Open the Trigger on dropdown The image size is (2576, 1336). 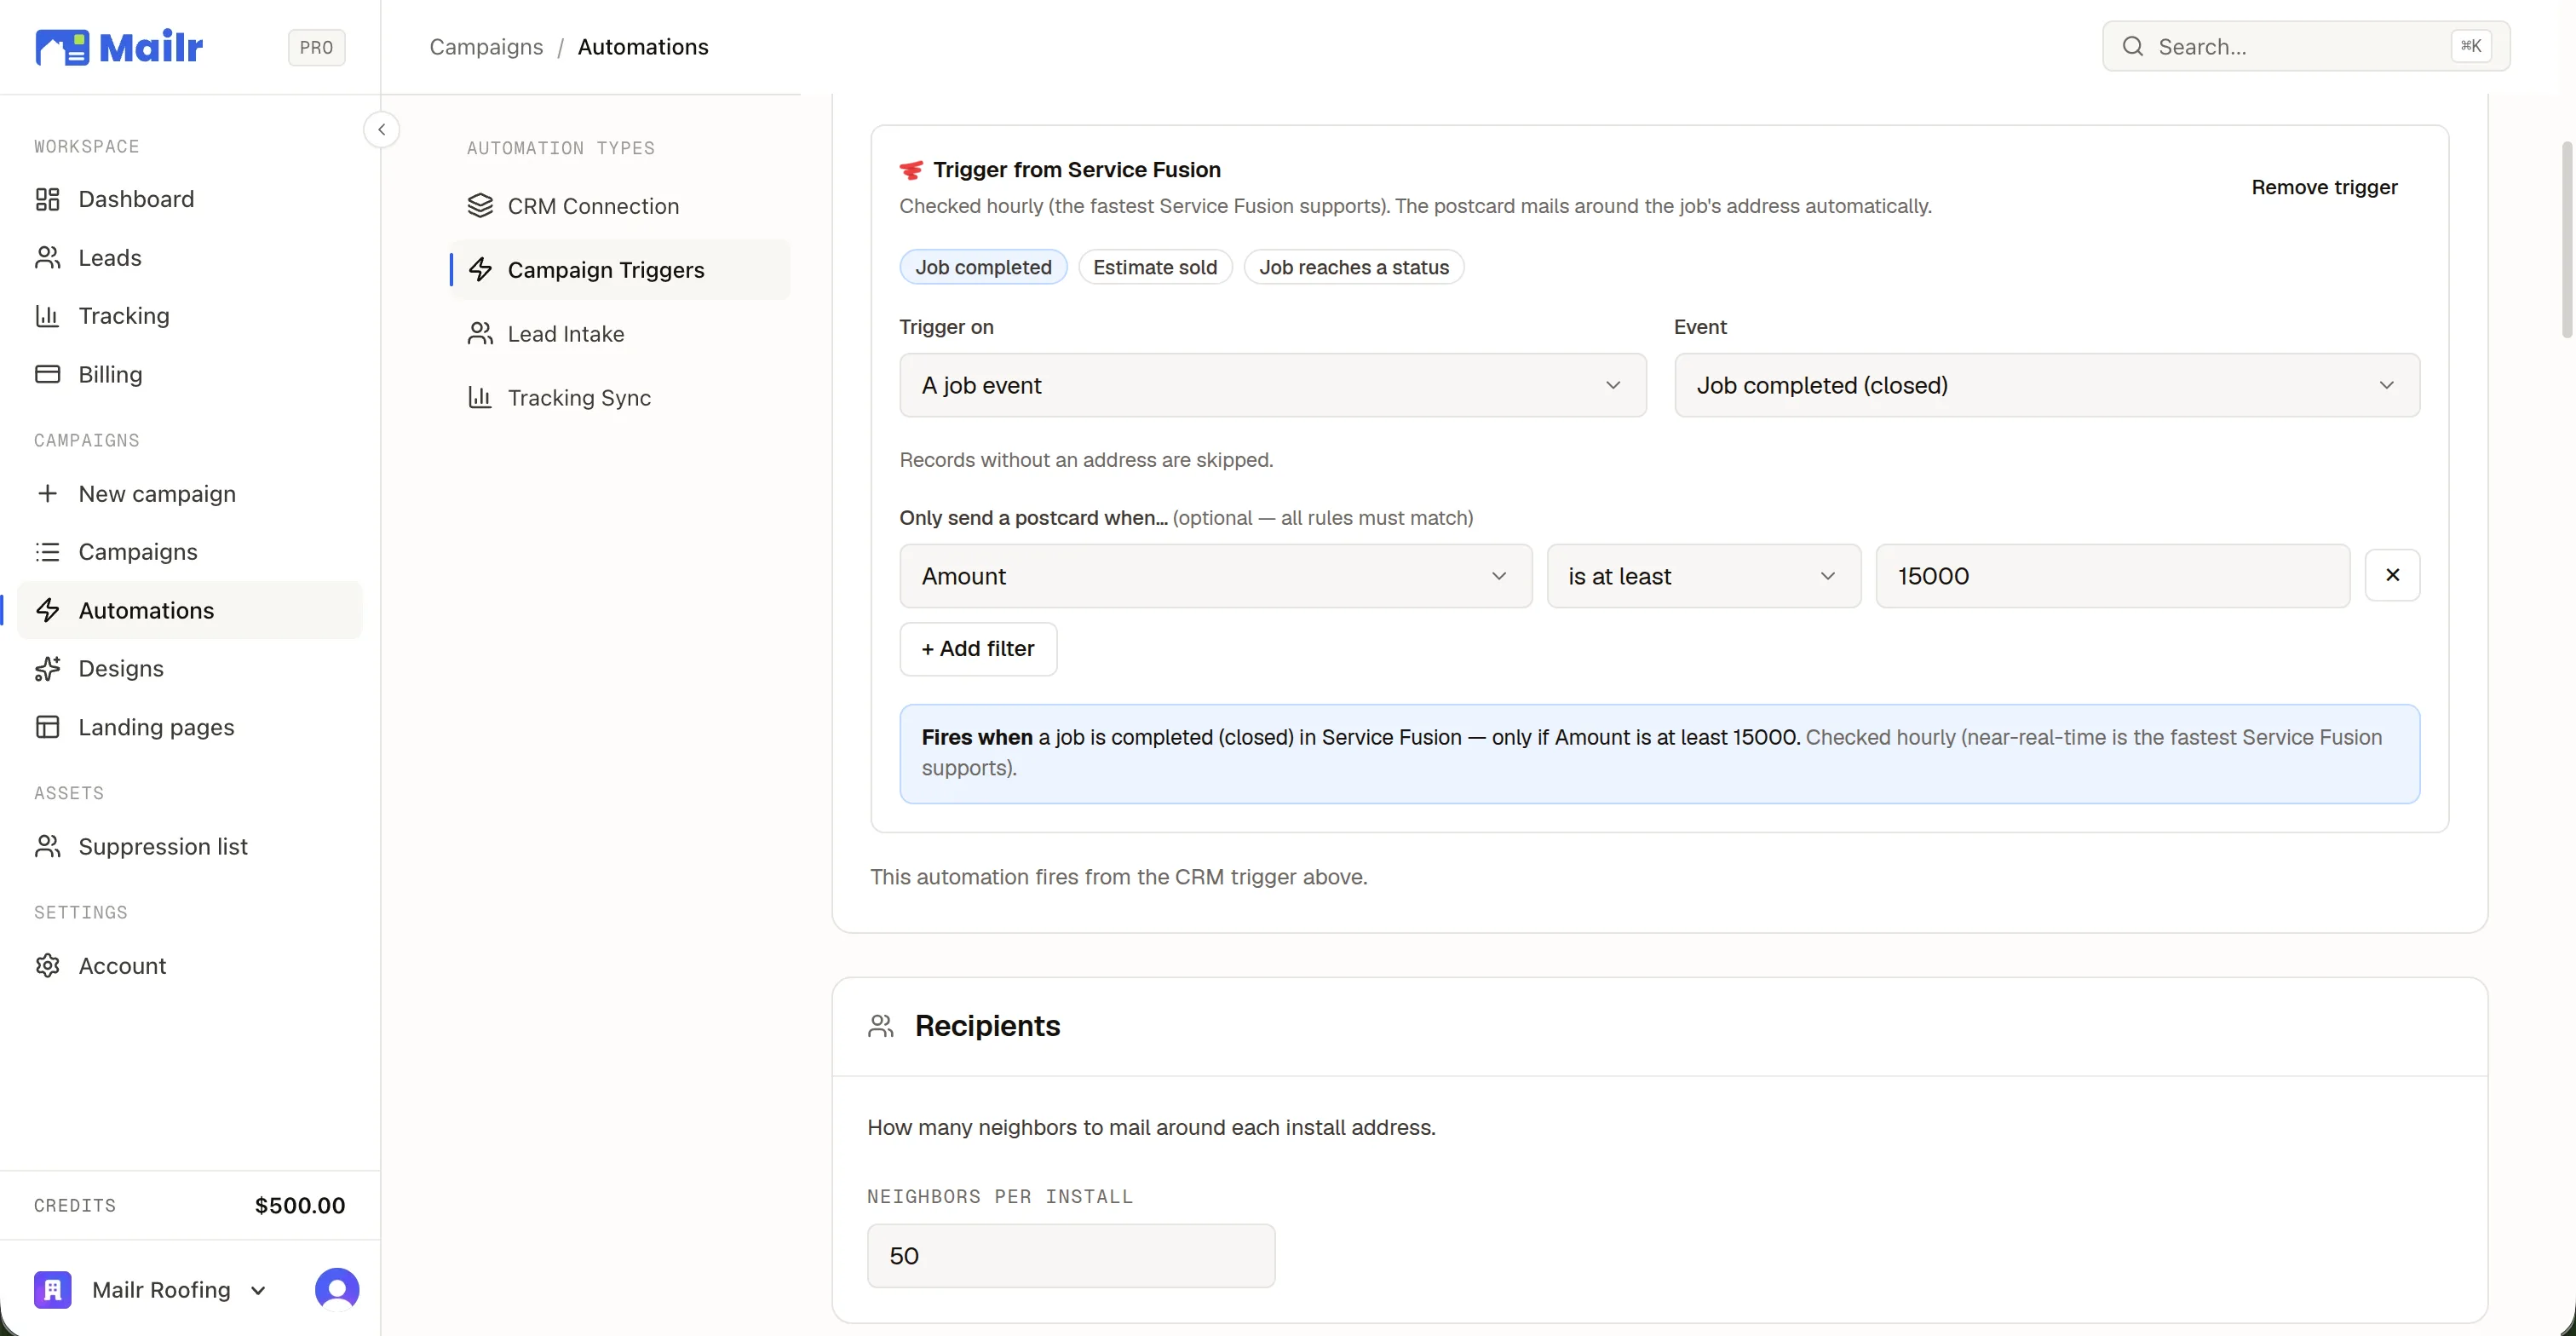(x=1272, y=385)
